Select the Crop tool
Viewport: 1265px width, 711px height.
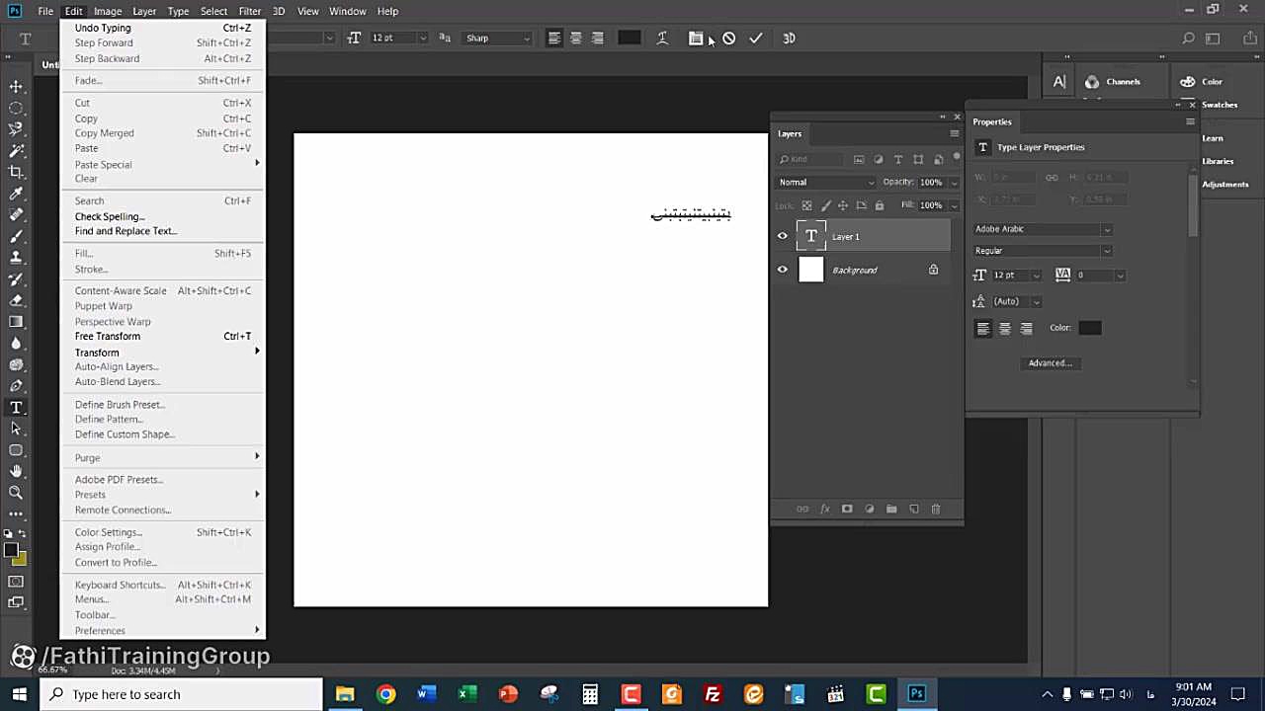click(16, 172)
